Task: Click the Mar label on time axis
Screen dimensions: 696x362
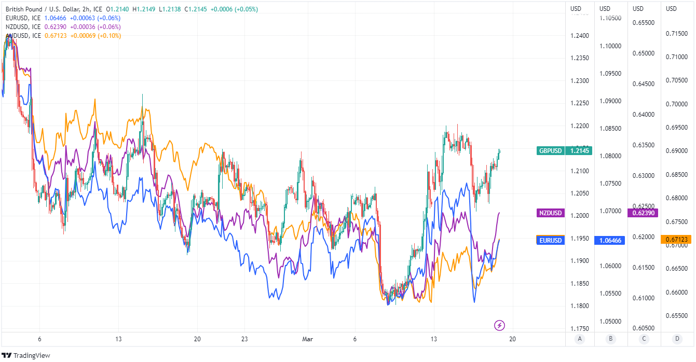Action: coord(307,339)
